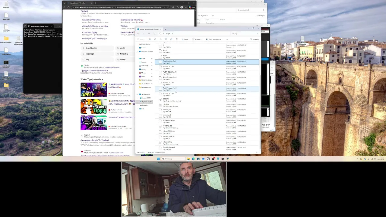This screenshot has height=217, width=386.
Task: Expand Sieć tree node
Action: [137, 109]
